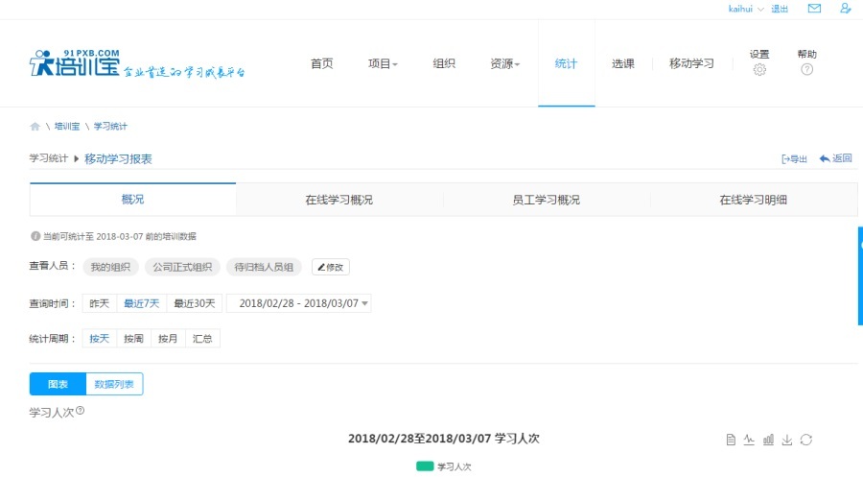Switch to the 在线学习明细 tab
The height and width of the screenshot is (477, 863).
[754, 200]
